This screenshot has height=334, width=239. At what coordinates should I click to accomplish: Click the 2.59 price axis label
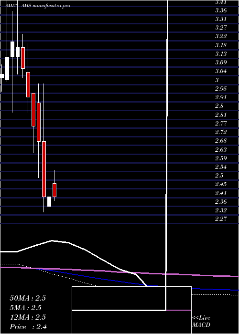coord(221,158)
